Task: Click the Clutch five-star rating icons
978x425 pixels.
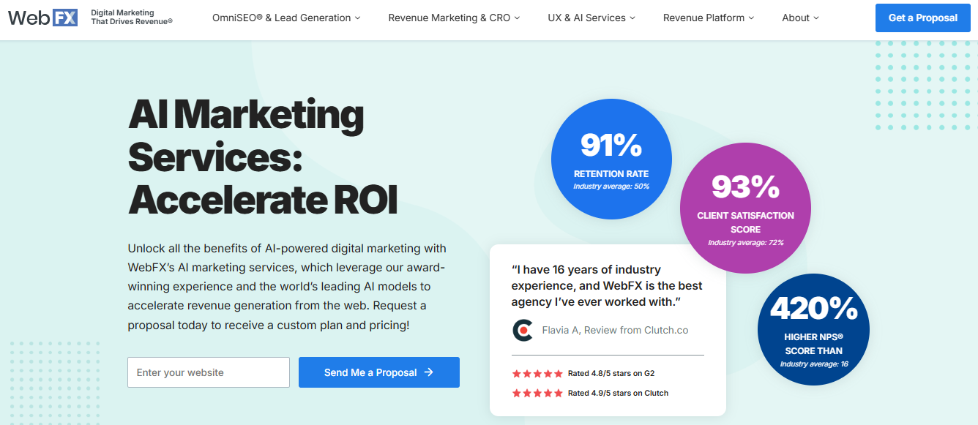Action: coord(537,393)
